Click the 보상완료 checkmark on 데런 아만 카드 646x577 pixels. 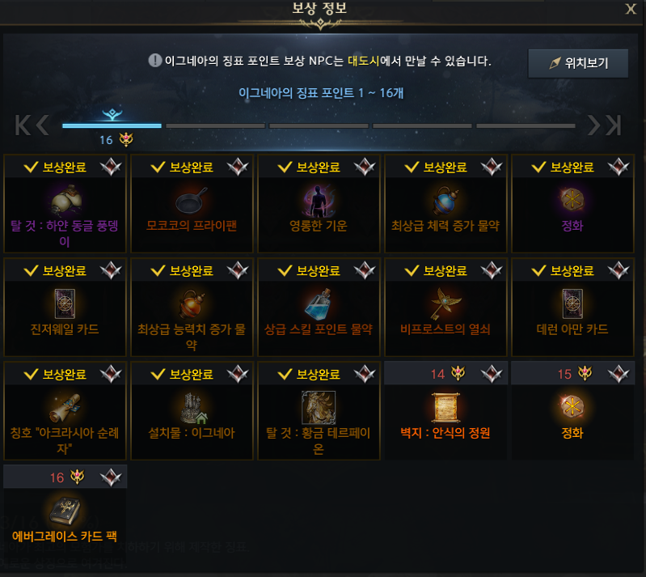click(x=538, y=270)
